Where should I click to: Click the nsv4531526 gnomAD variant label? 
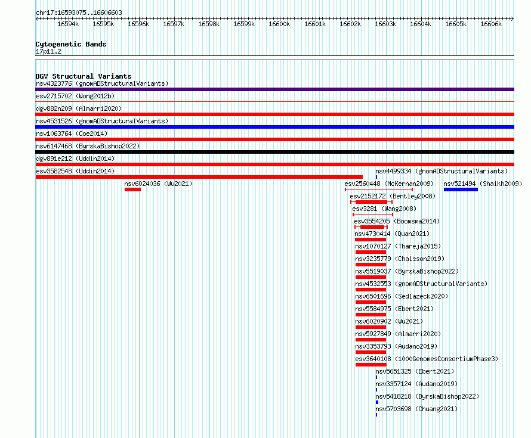click(102, 121)
